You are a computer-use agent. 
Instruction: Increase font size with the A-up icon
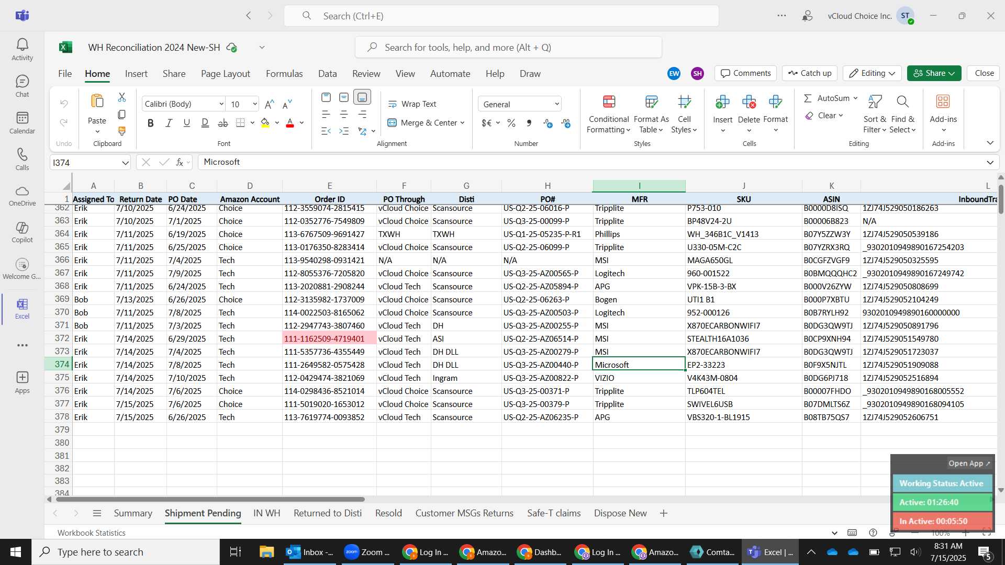coord(270,104)
